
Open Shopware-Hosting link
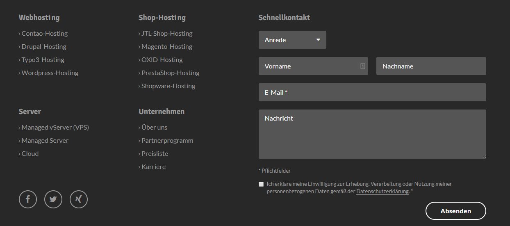(168, 86)
